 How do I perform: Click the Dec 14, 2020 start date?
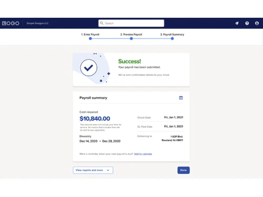coord(88,141)
